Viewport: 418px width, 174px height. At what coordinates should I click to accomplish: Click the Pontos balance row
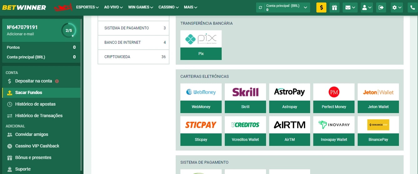(41, 47)
